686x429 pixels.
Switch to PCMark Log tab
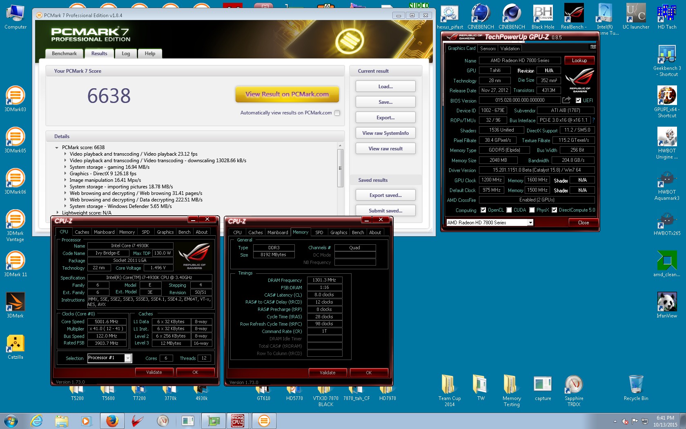click(x=126, y=54)
